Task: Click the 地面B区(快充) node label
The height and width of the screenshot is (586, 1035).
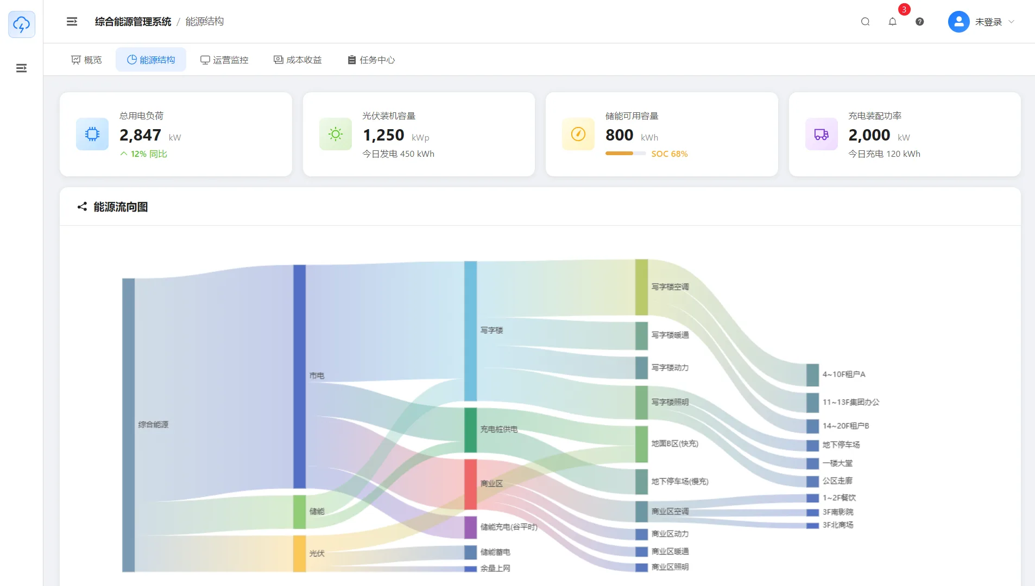Action: click(675, 444)
